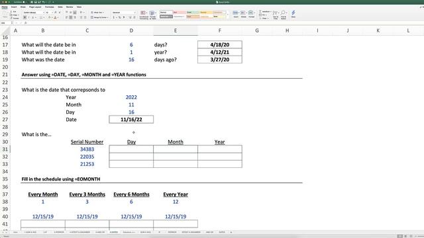Open Merge & Center options
The width and height of the screenshot is (424, 238).
107,17
